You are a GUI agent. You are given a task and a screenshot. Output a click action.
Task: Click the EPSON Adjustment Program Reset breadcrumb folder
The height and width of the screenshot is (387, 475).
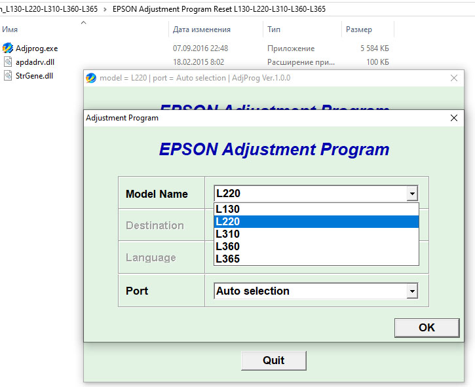click(x=219, y=9)
